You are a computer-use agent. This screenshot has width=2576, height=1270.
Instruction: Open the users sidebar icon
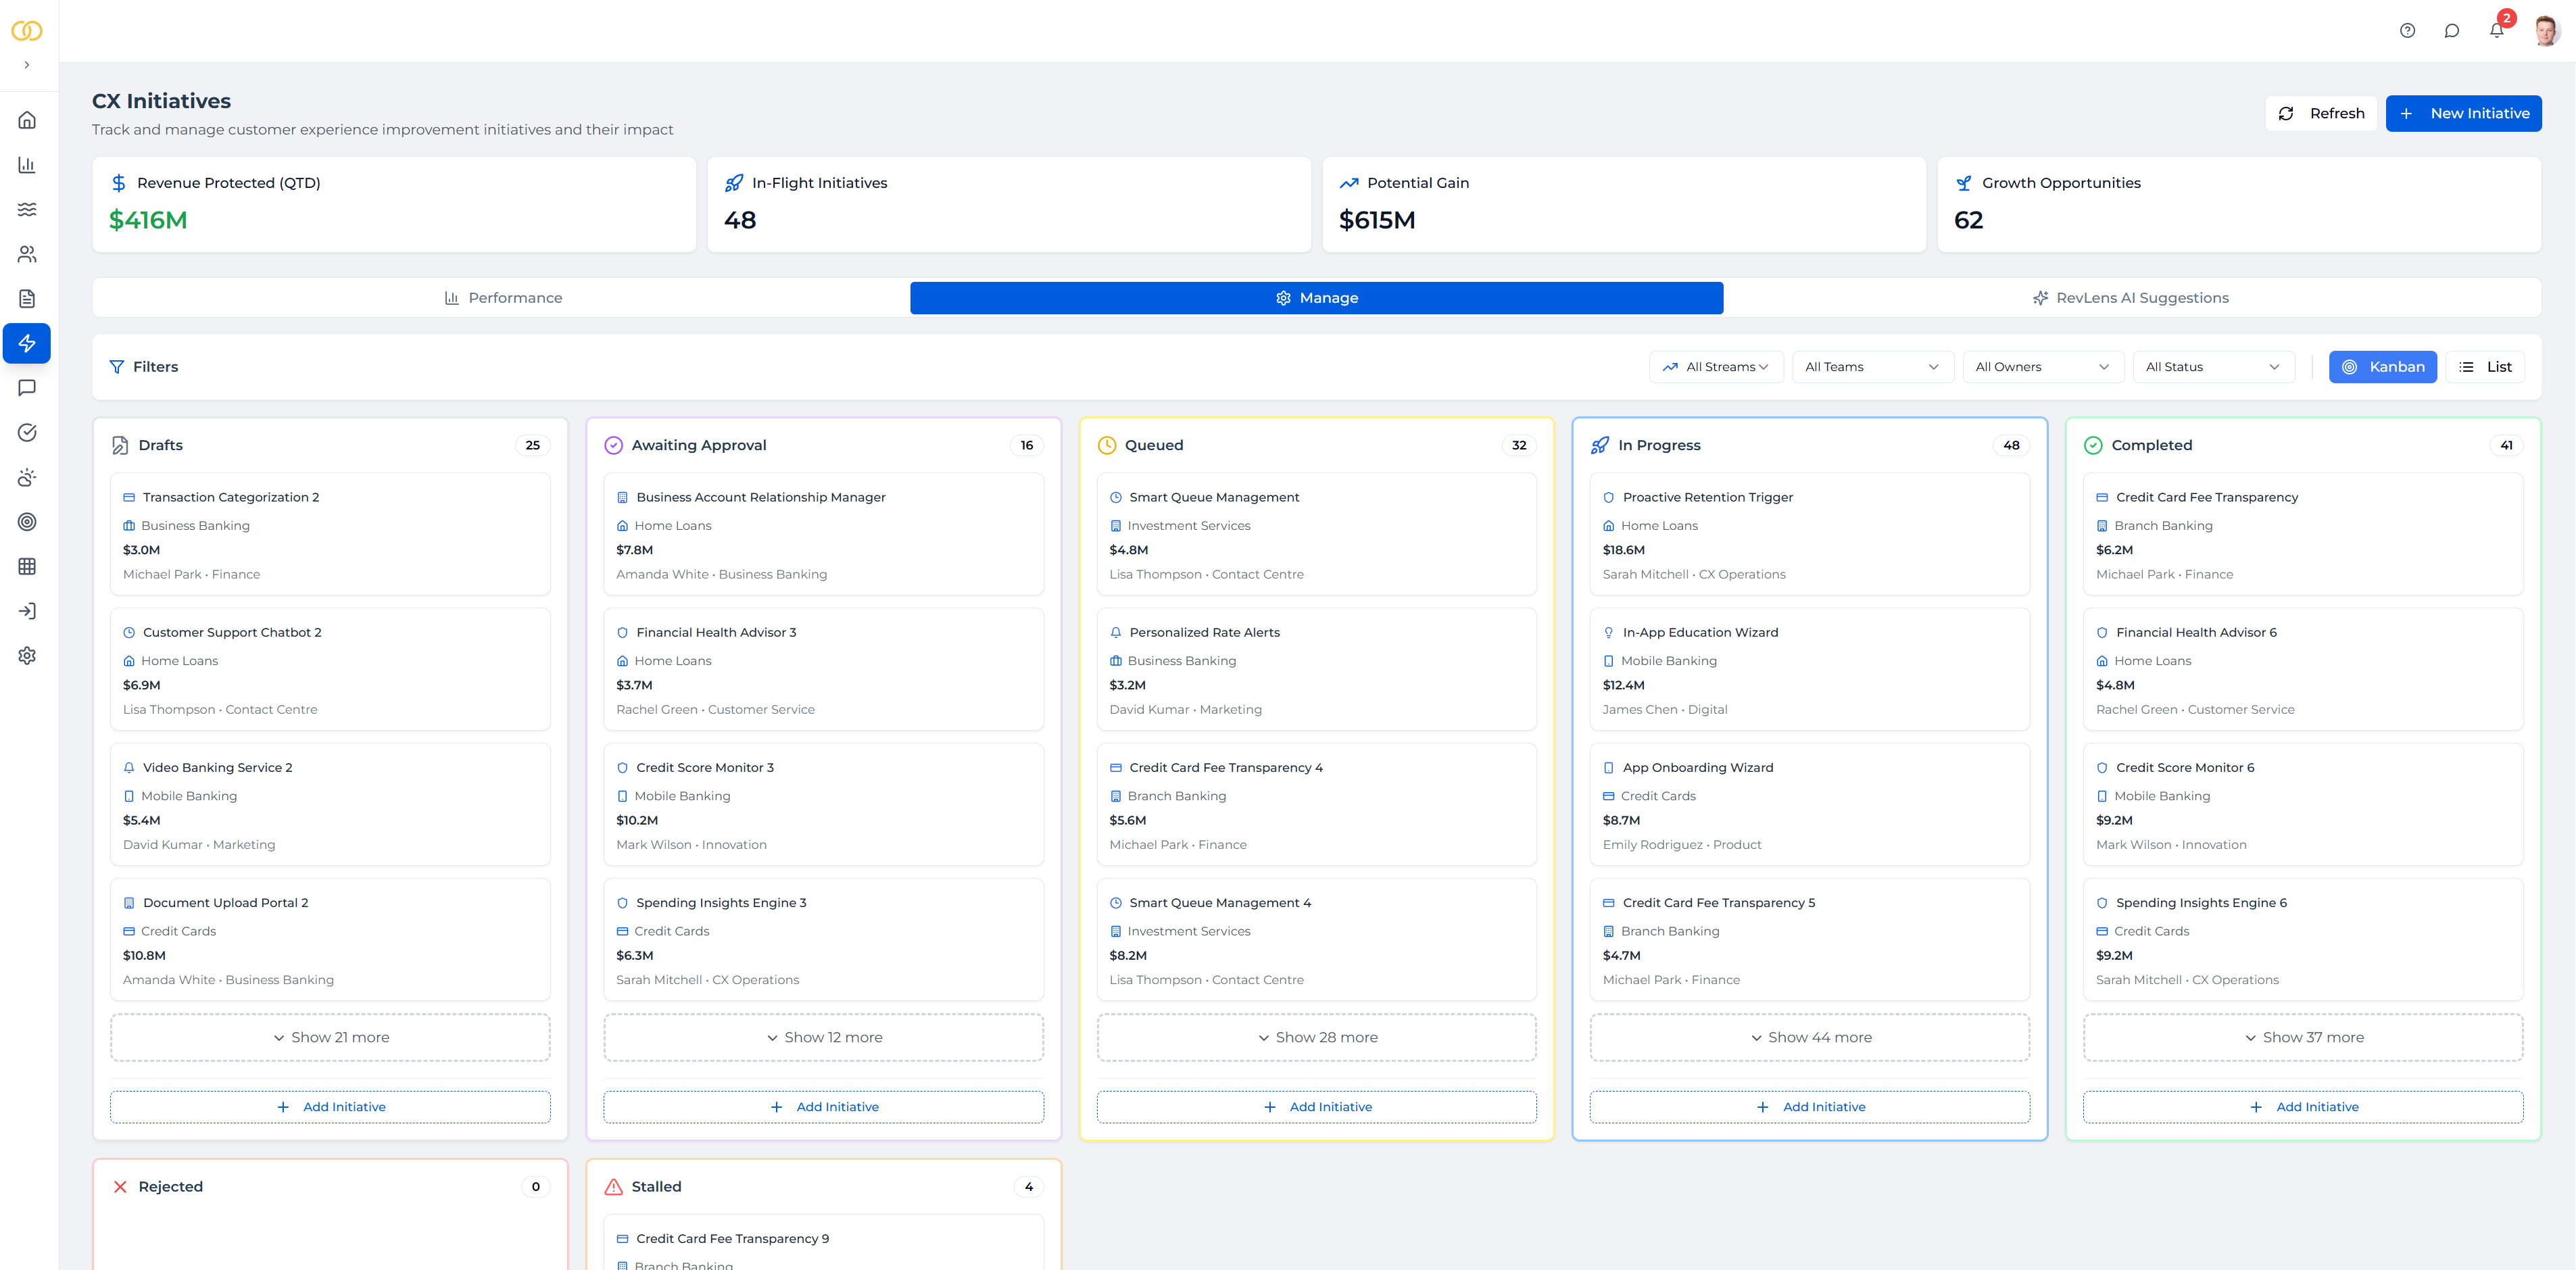coord(27,254)
